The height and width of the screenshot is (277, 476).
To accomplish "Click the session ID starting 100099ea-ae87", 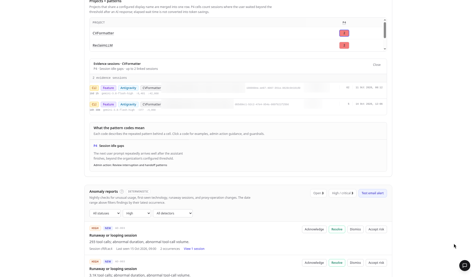I will [x=273, y=88].
